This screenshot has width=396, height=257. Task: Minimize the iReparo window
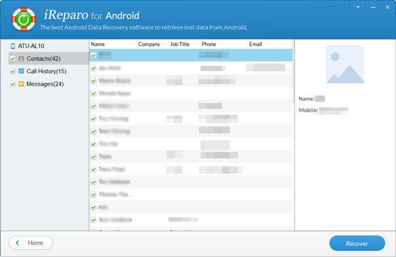[373, 7]
